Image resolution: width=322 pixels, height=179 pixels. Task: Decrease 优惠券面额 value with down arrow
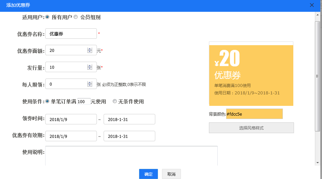point(89,52)
